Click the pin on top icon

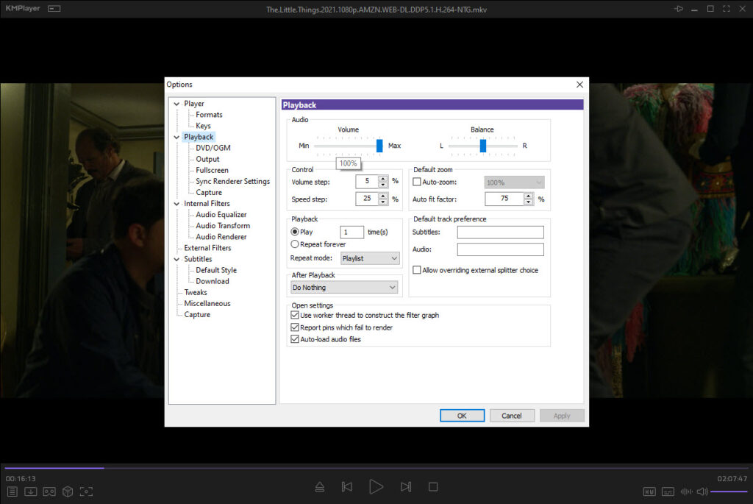[x=678, y=9]
